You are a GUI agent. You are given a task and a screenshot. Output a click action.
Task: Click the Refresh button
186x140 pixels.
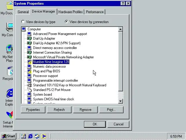[x=59, y=110]
